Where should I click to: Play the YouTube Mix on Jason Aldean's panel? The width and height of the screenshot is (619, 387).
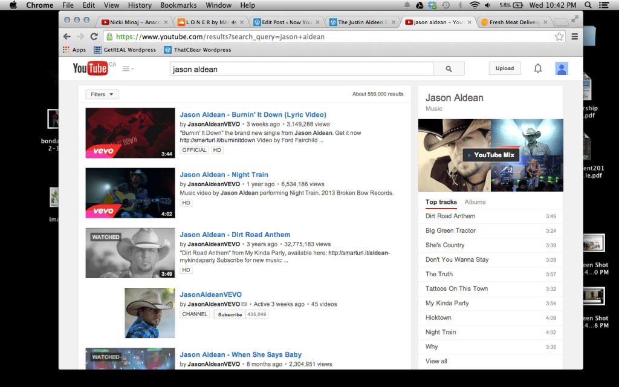(x=491, y=155)
